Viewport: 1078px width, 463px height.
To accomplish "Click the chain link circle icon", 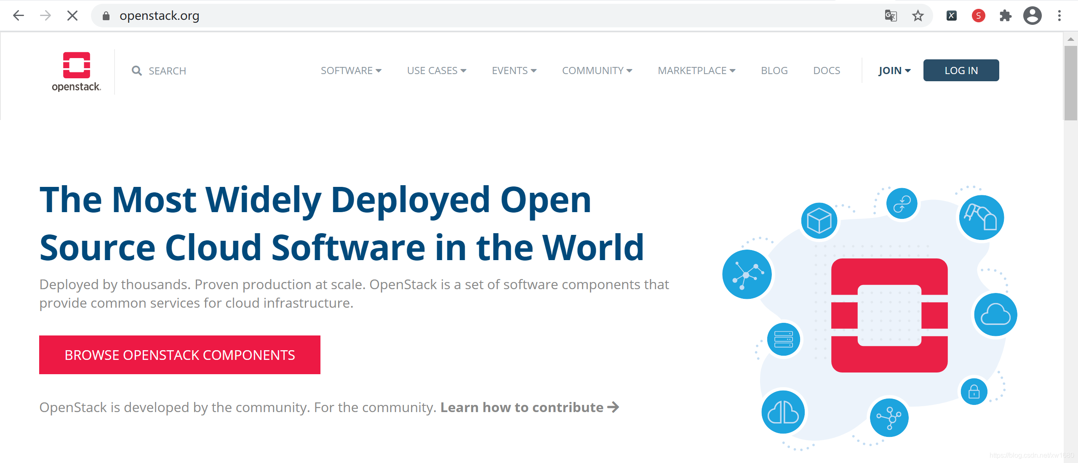I will [902, 204].
